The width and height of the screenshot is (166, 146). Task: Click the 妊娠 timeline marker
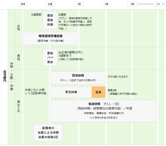23,4
